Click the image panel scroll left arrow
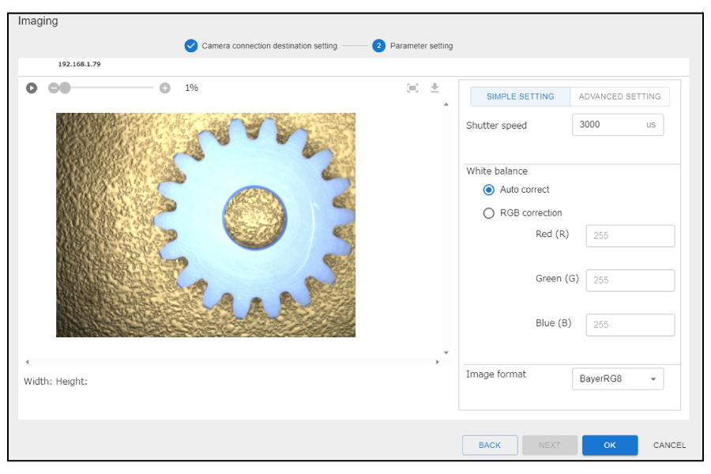The width and height of the screenshot is (711, 474). 28,362
